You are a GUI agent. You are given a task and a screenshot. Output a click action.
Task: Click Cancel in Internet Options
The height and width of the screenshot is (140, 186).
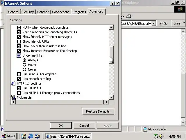pos(84,125)
